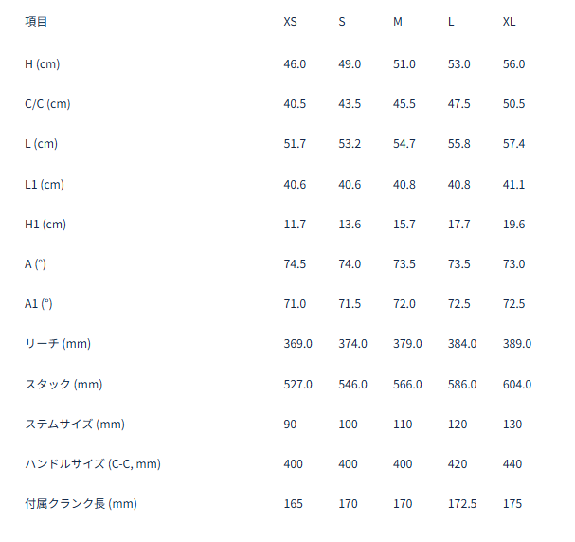Image resolution: width=575 pixels, height=542 pixels.
Task: Click the 19.6 H1 value
Action: pos(513,224)
